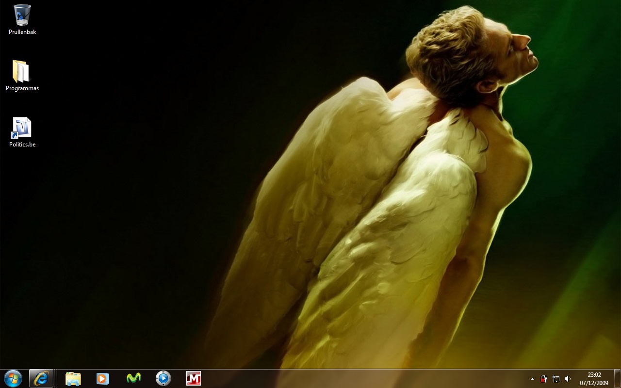Launch the blue play-button media center icon

click(163, 378)
